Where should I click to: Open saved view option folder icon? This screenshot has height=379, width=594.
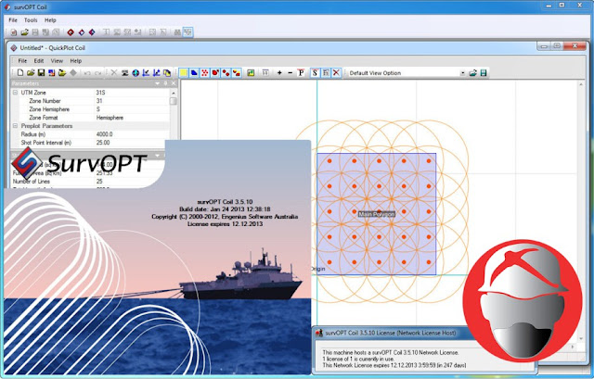point(472,73)
